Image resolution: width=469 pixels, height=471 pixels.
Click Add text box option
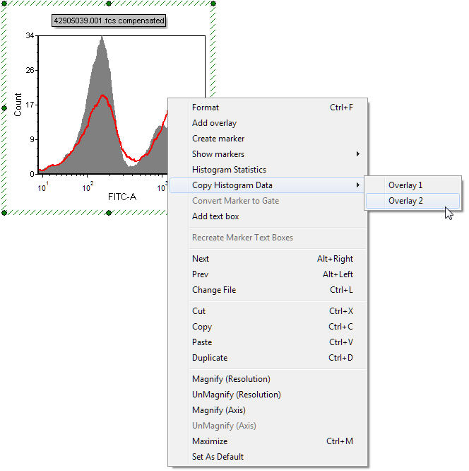coord(215,216)
